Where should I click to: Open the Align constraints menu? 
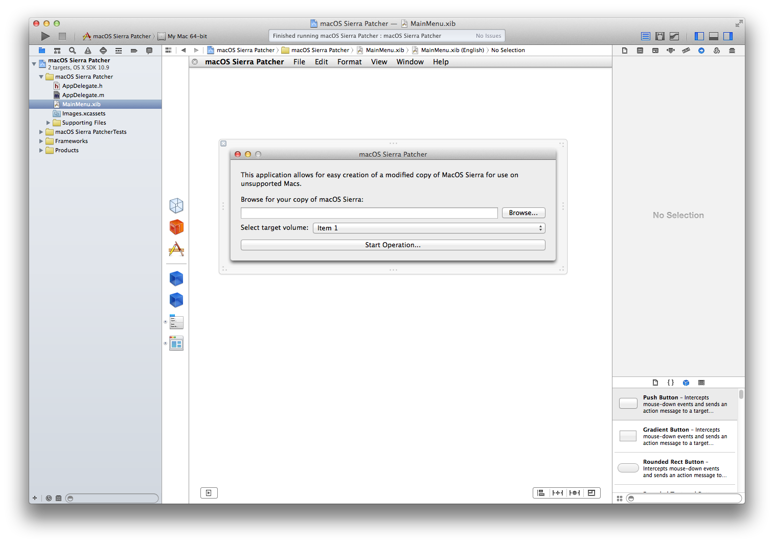541,493
